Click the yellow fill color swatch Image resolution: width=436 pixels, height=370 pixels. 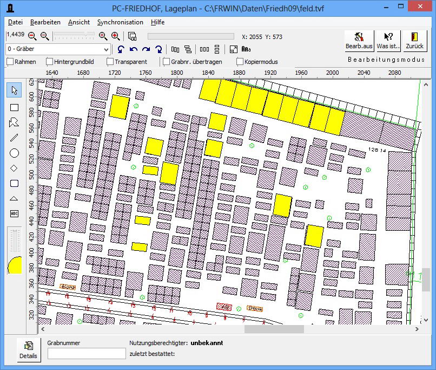pyautogui.click(x=15, y=265)
